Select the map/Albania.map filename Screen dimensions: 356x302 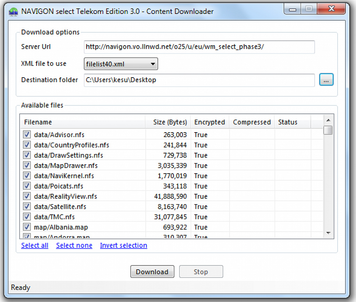(61, 227)
